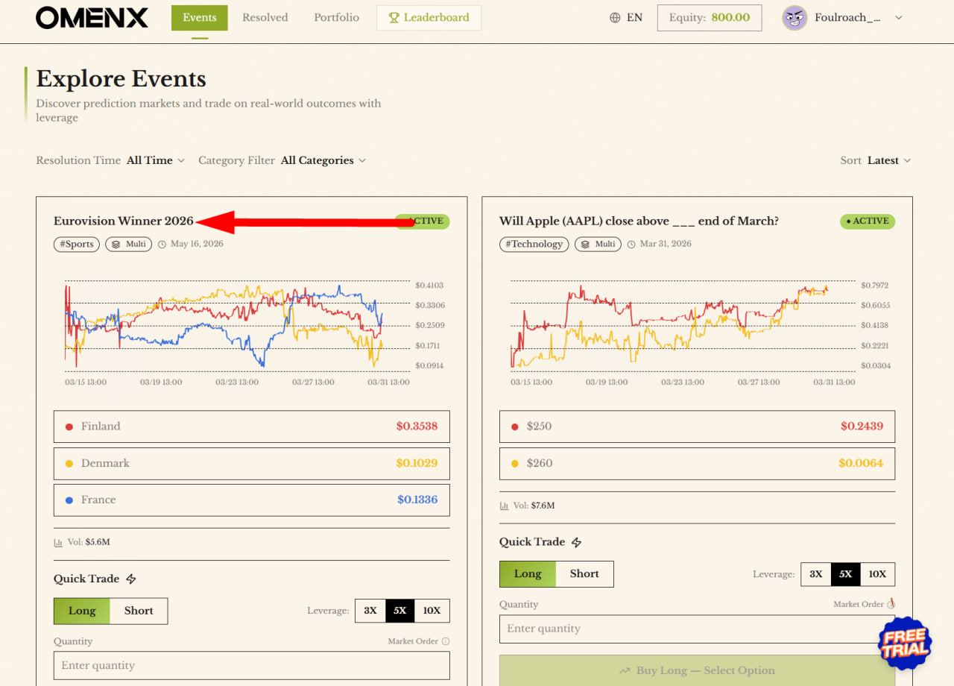954x686 pixels.
Task: Open the Will Apple (AAPL) close above event
Action: [639, 221]
